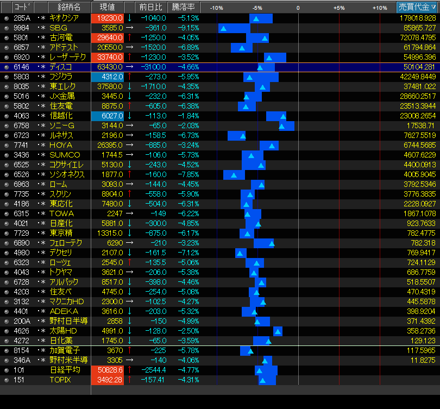
Task: Select the デクセリ stock name
Action: [x=61, y=253]
